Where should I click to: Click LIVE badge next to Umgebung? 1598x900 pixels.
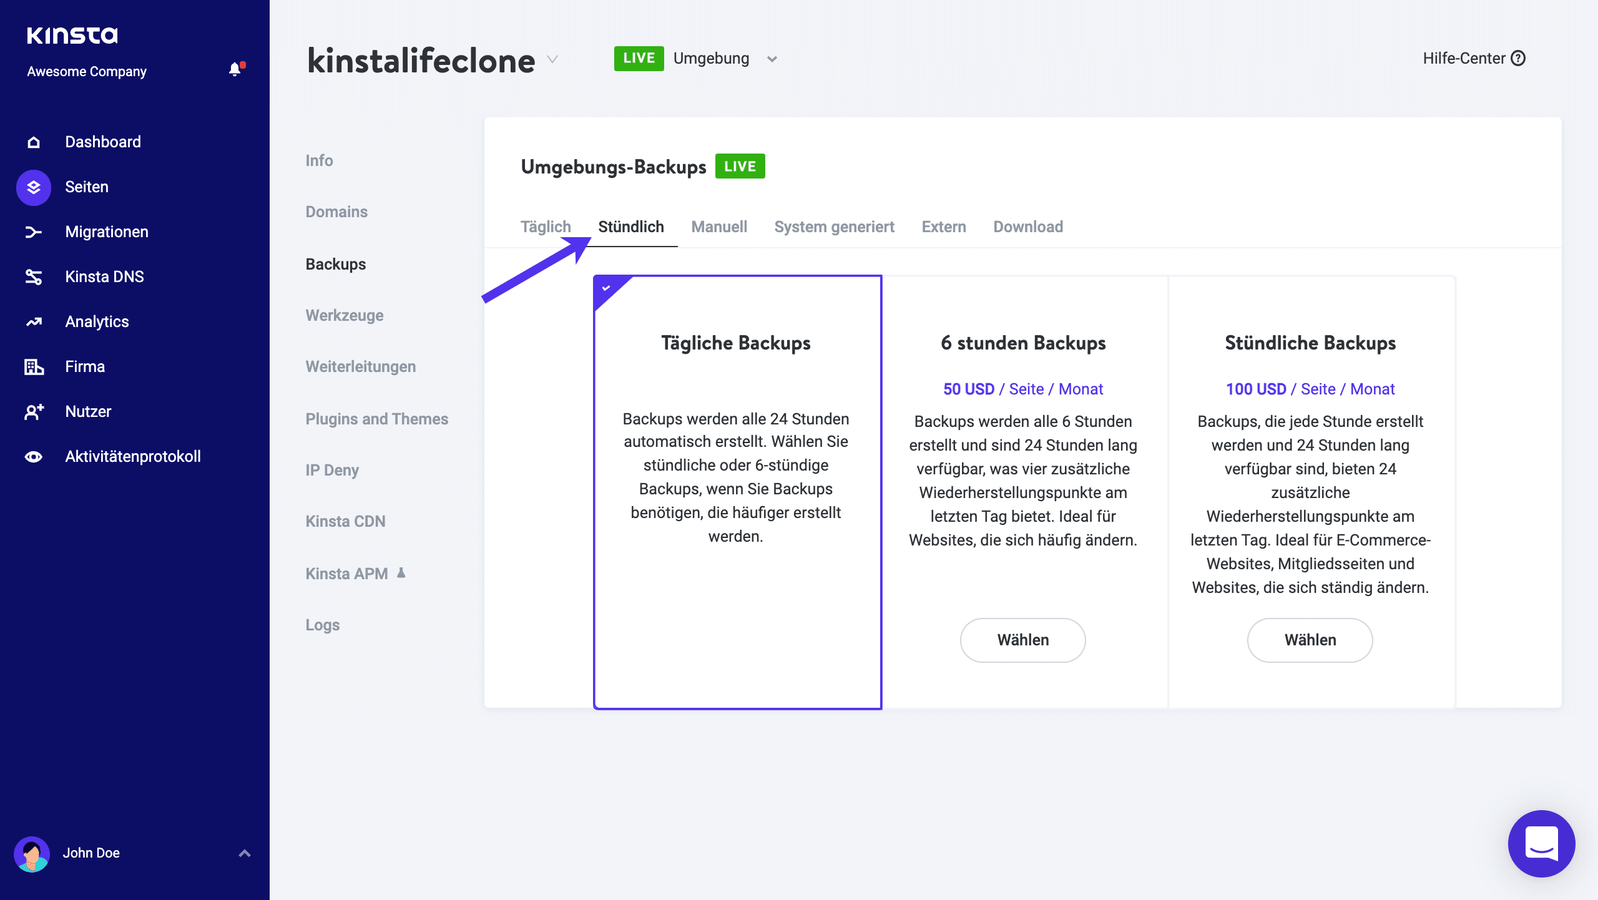(x=639, y=59)
